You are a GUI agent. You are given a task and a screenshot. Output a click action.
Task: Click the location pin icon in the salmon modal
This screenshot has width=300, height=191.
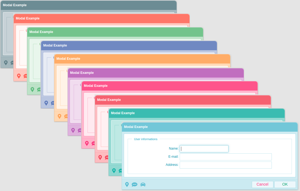19,76
